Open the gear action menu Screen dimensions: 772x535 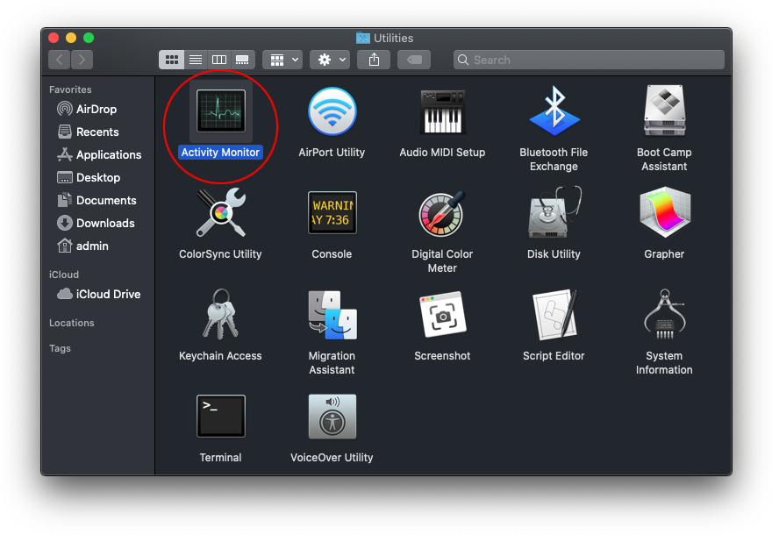tap(330, 60)
